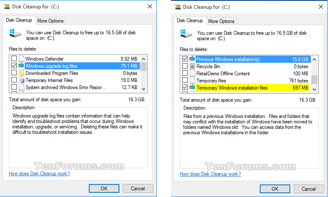Click scroll up arrow in right file list
This screenshot has height=197, width=328.
(315, 59)
